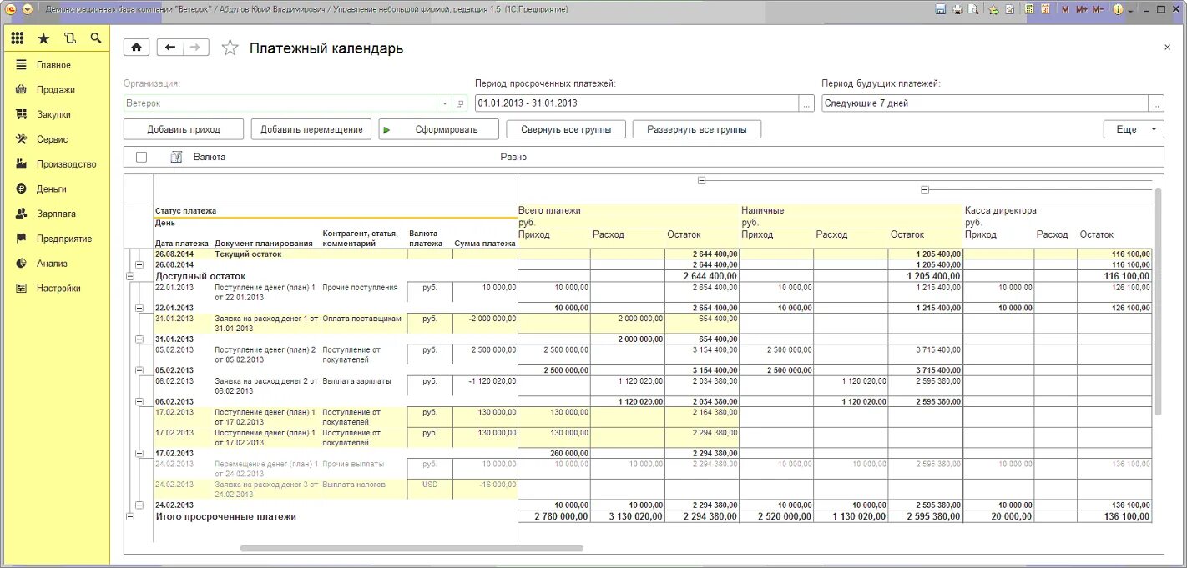
Task: Collapse the Наличные column group
Action: 925,190
